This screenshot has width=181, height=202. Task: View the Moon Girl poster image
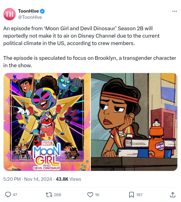(47, 122)
